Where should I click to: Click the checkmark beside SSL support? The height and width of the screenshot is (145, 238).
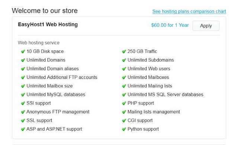[x=23, y=121]
